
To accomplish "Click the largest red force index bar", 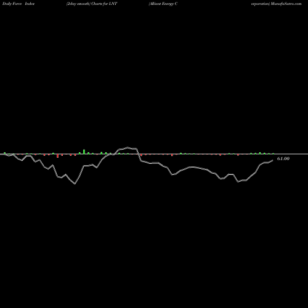I will [x=58, y=156].
